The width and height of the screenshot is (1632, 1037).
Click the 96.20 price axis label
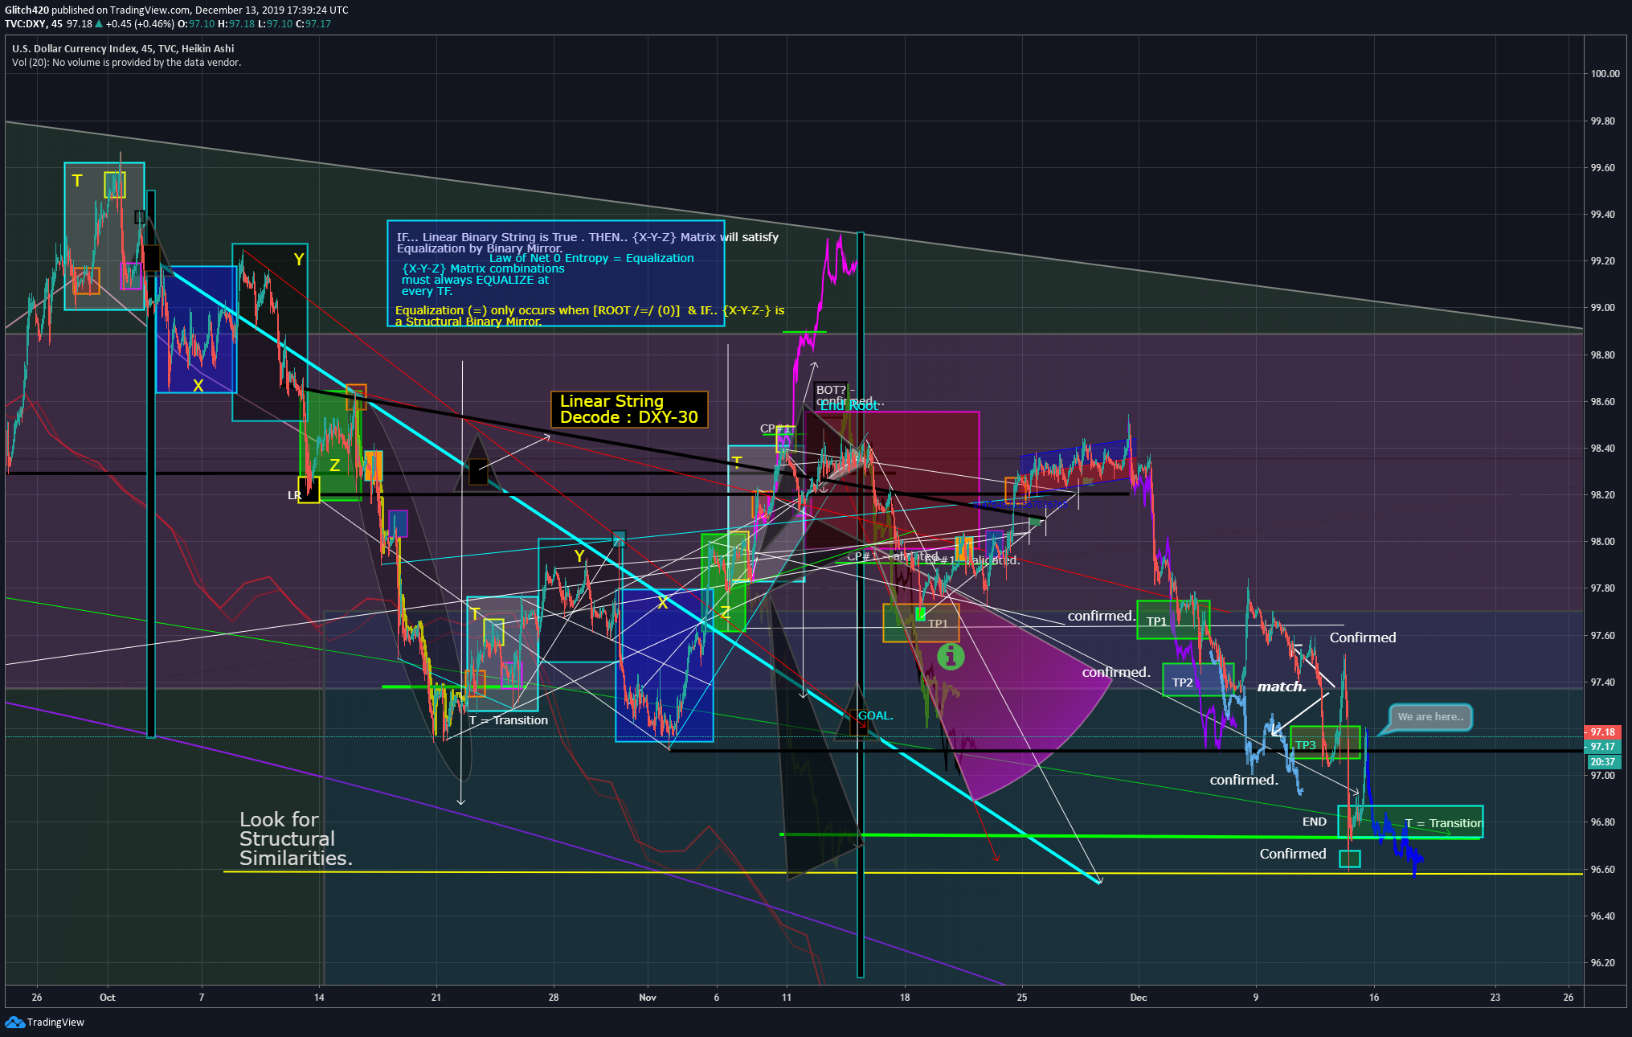coord(1602,962)
